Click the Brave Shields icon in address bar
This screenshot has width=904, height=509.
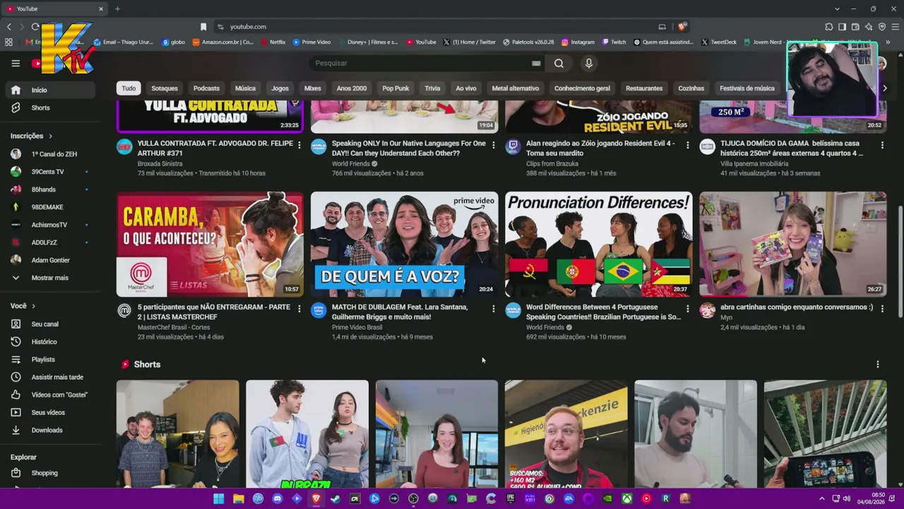pyautogui.click(x=682, y=27)
